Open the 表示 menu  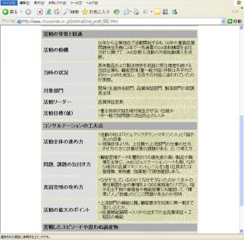coord(39,3)
